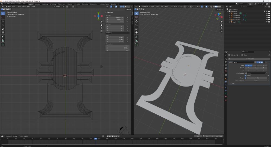Select the Scale tool in the left viewport

pos(3,29)
